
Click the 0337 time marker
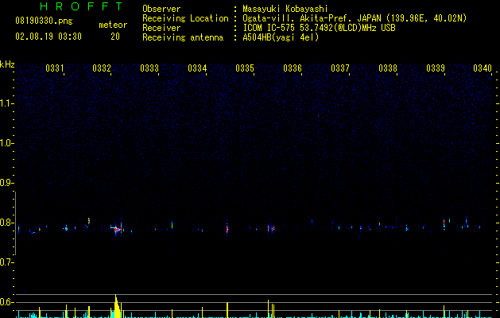click(340, 68)
